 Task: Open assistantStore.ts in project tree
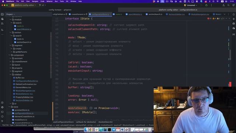tap(22, 110)
